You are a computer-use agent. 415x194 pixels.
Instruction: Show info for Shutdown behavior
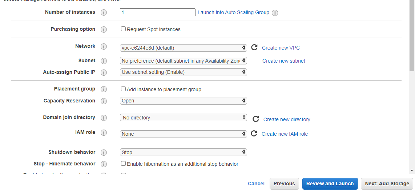[x=104, y=153]
